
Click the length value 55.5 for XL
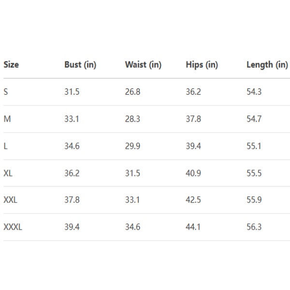[254, 173]
